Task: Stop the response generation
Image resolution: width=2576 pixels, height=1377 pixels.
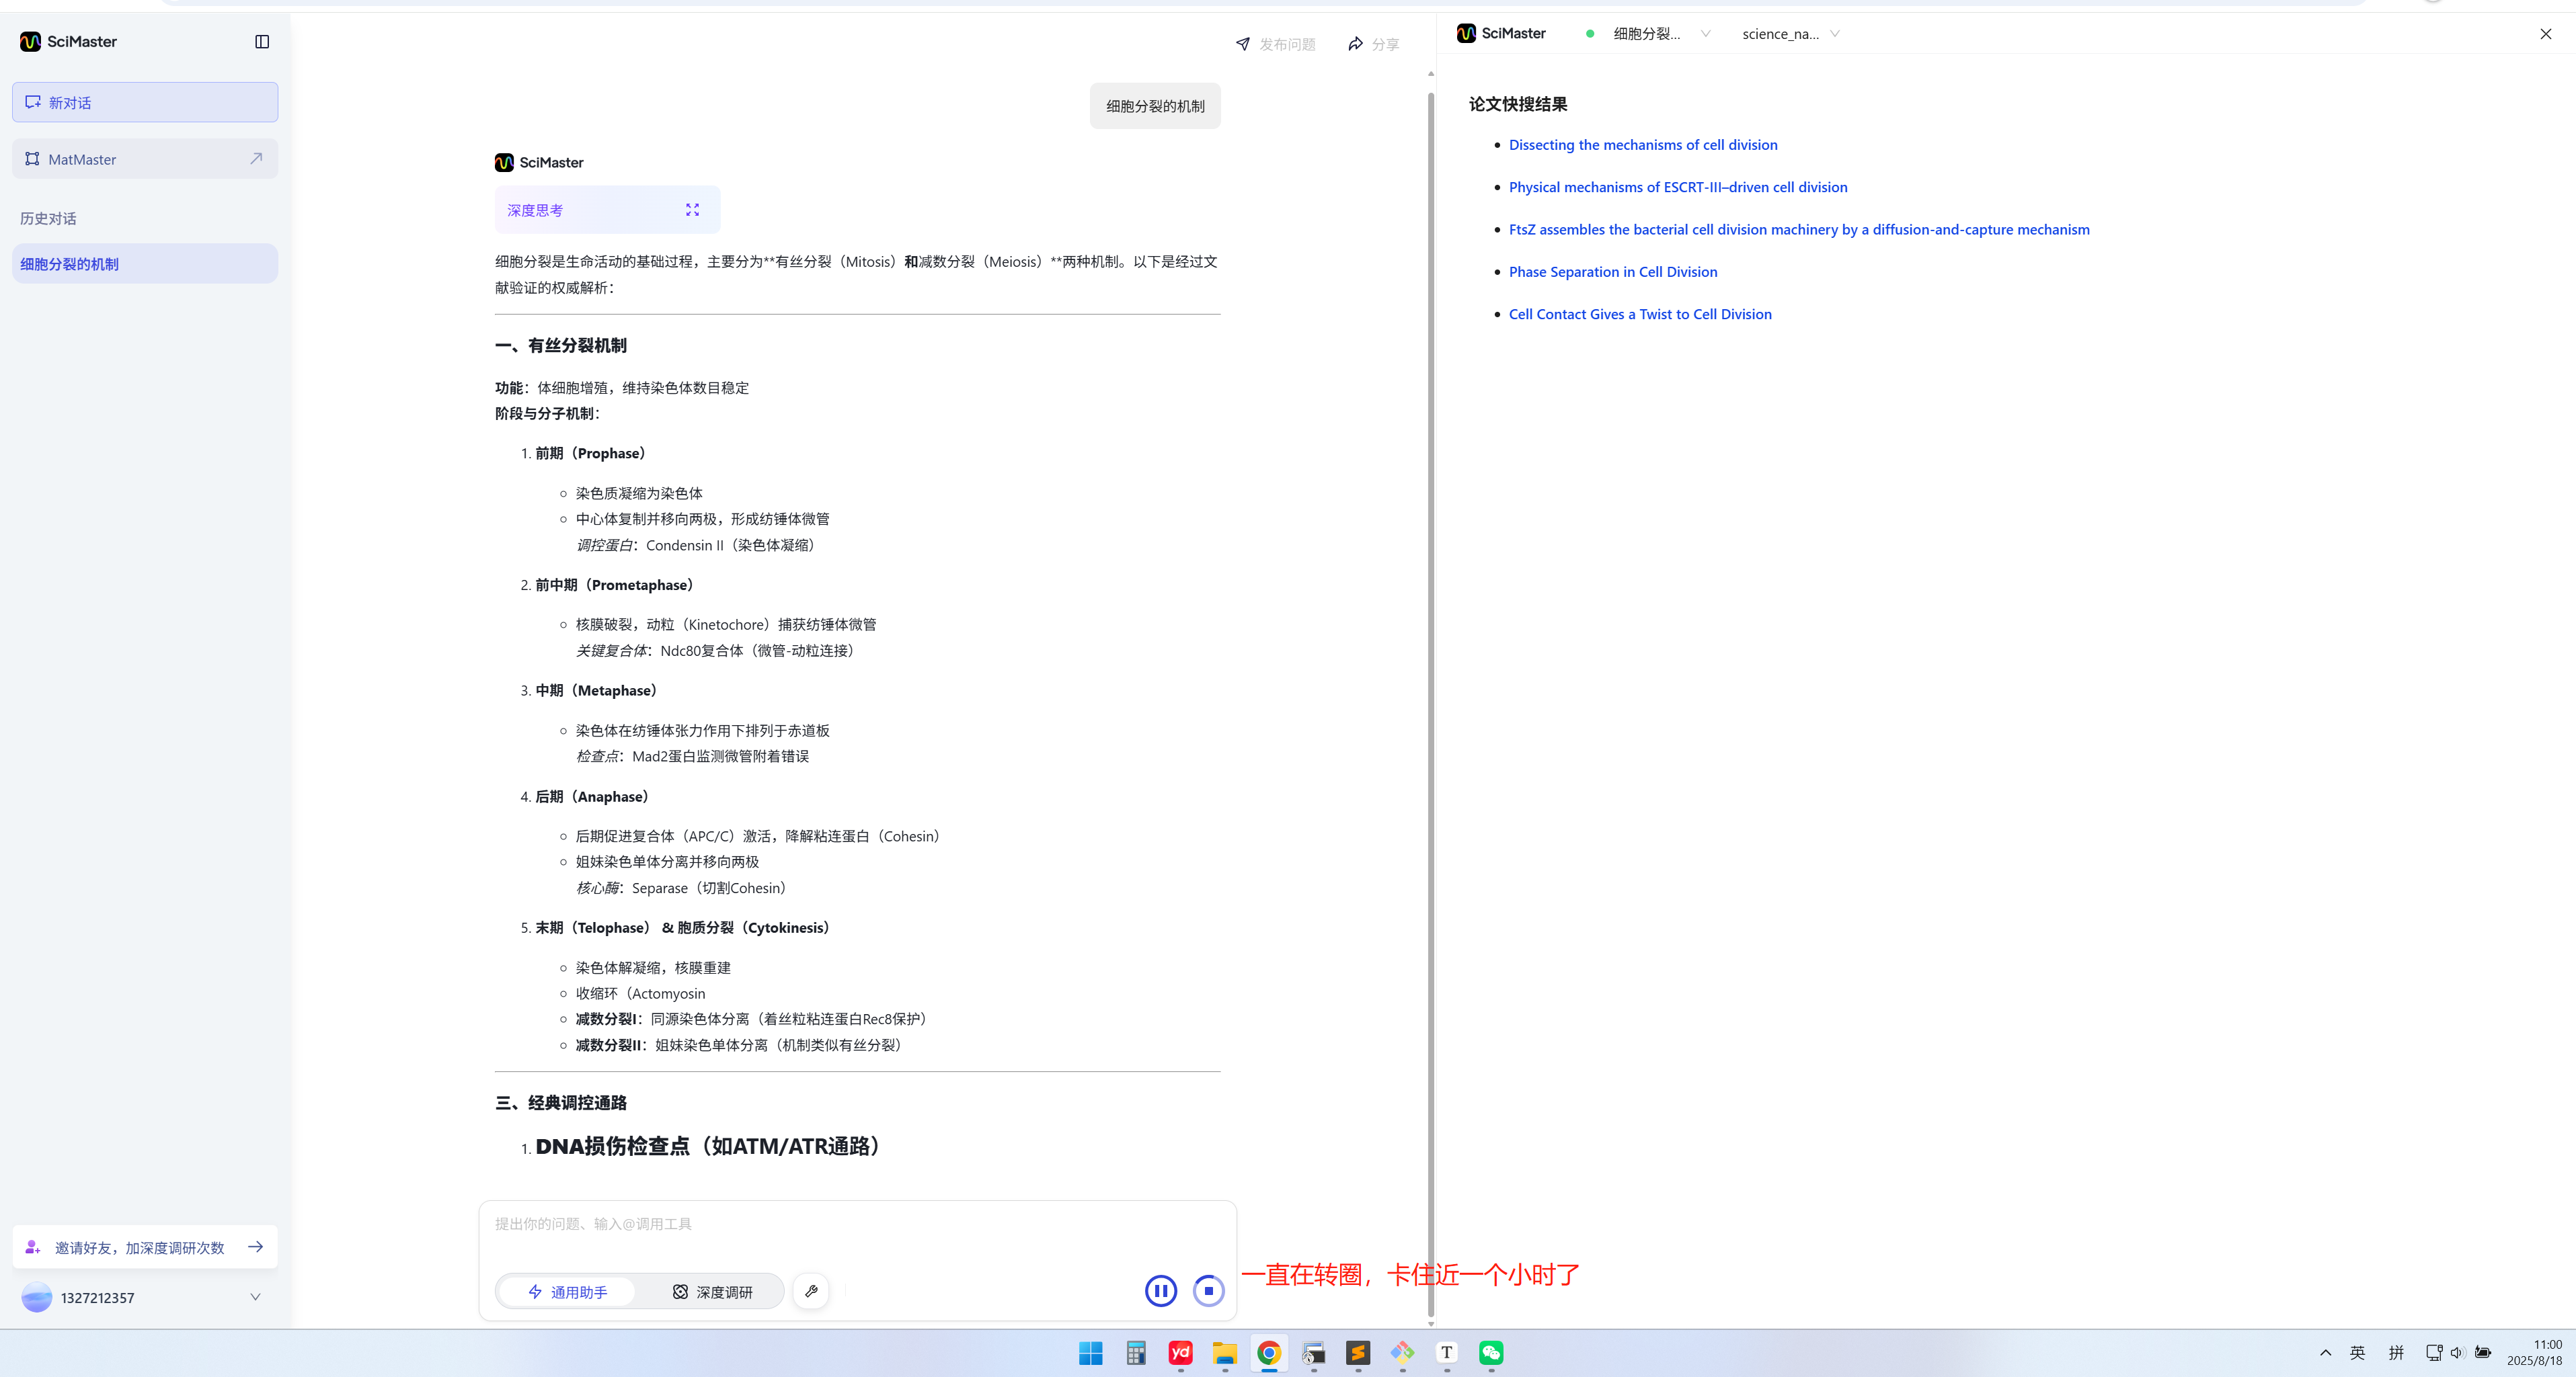Action: pyautogui.click(x=1208, y=1291)
